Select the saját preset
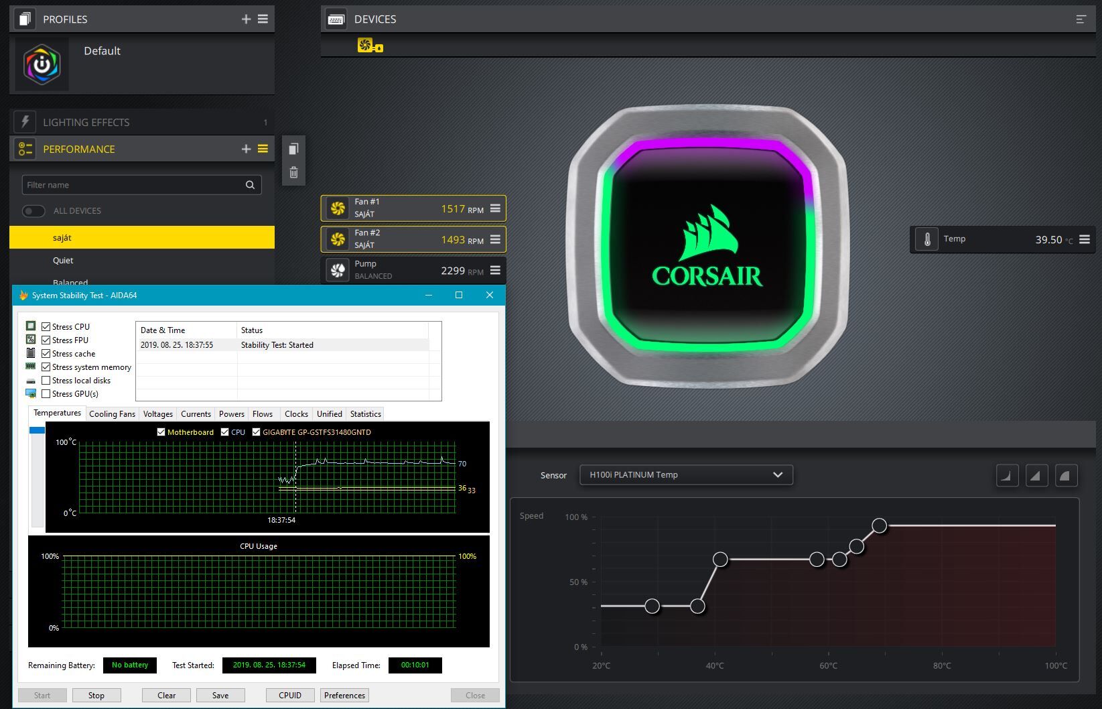This screenshot has width=1102, height=709. (x=142, y=237)
